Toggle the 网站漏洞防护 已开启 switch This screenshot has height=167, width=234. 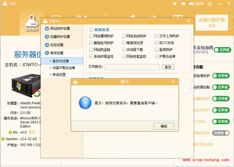pyautogui.click(x=221, y=99)
